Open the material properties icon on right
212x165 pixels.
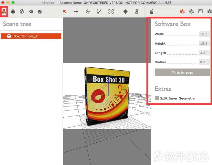191,11
